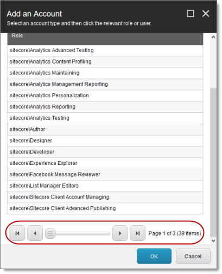Image resolution: width=222 pixels, height=274 pixels.
Task: Choose sitecore\Developer role
Action: pyautogui.click(x=105, y=152)
